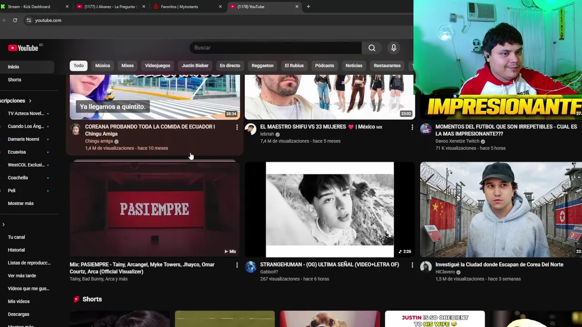
Task: Open options menu for PASIEMPRE mix
Action: [237, 265]
